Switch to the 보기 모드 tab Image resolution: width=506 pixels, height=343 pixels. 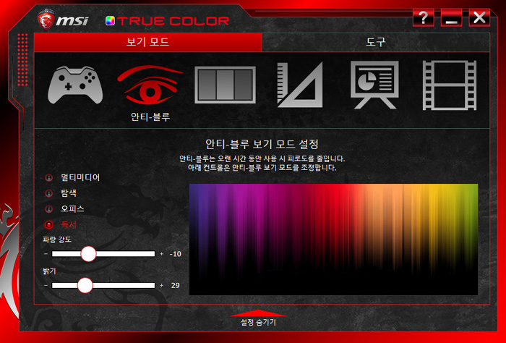coord(147,42)
